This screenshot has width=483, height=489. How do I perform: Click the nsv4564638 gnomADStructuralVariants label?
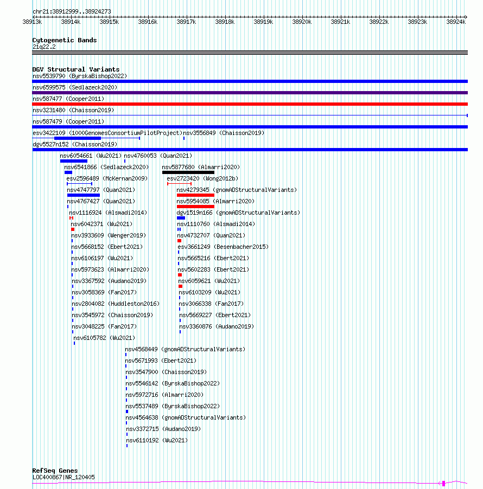pyautogui.click(x=186, y=417)
